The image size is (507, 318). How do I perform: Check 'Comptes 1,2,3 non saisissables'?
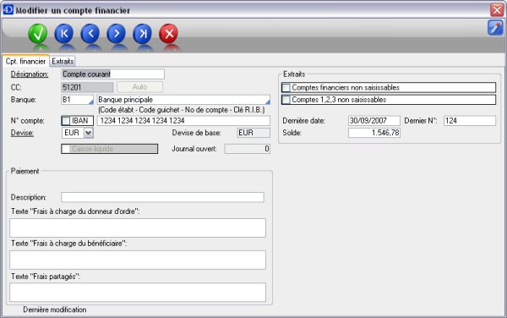pos(286,100)
